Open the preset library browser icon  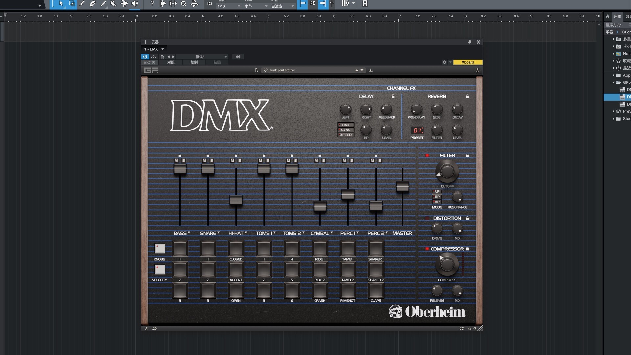(256, 70)
